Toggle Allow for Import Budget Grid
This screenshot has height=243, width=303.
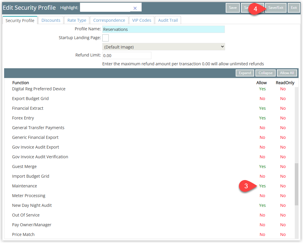[262, 176]
